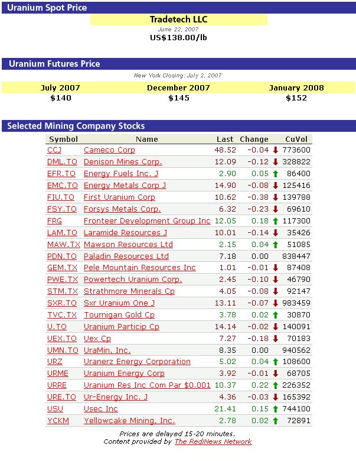Open Mawson Resources Ltd link
This screenshot has height=461, width=356.
click(128, 244)
